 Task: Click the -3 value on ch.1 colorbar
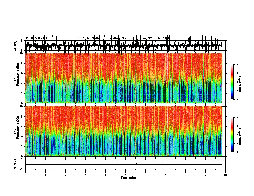click(x=237, y=64)
